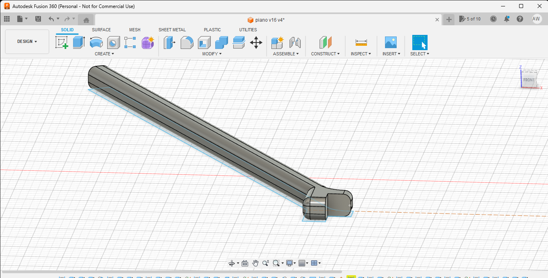Click the Look At icon
The image size is (548, 278).
pos(245,263)
